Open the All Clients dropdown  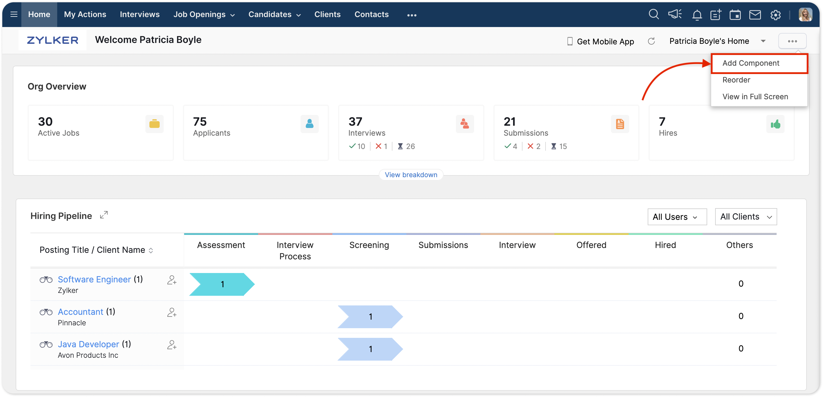(746, 217)
